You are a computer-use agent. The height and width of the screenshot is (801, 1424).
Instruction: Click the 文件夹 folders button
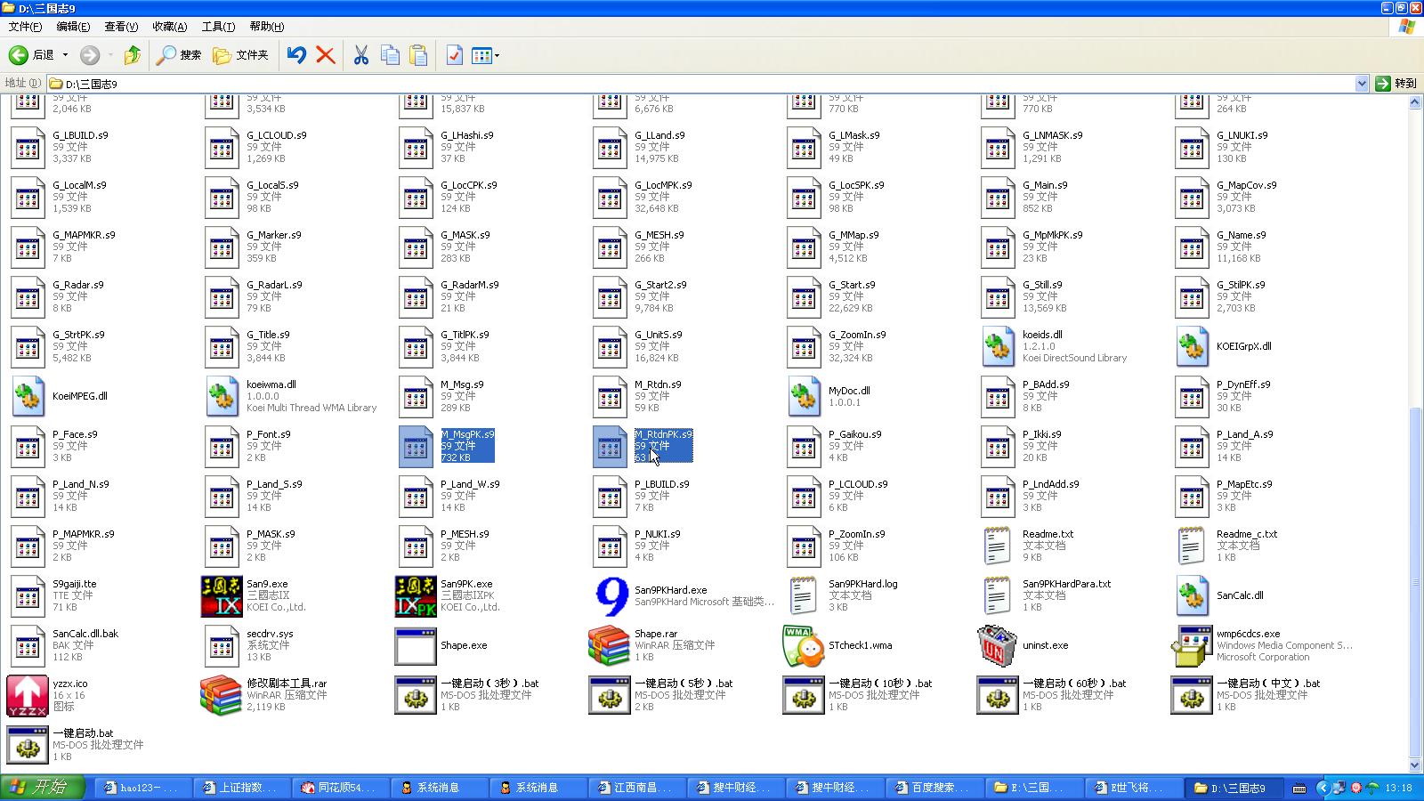pyautogui.click(x=240, y=55)
